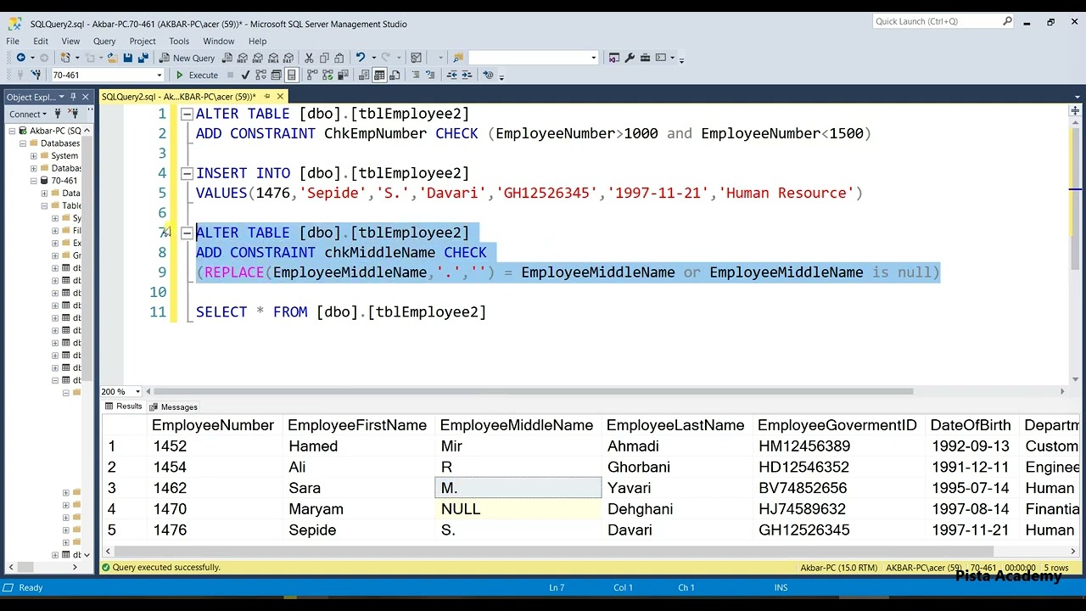The image size is (1086, 611).
Task: Open the Tools menu
Action: tap(179, 41)
